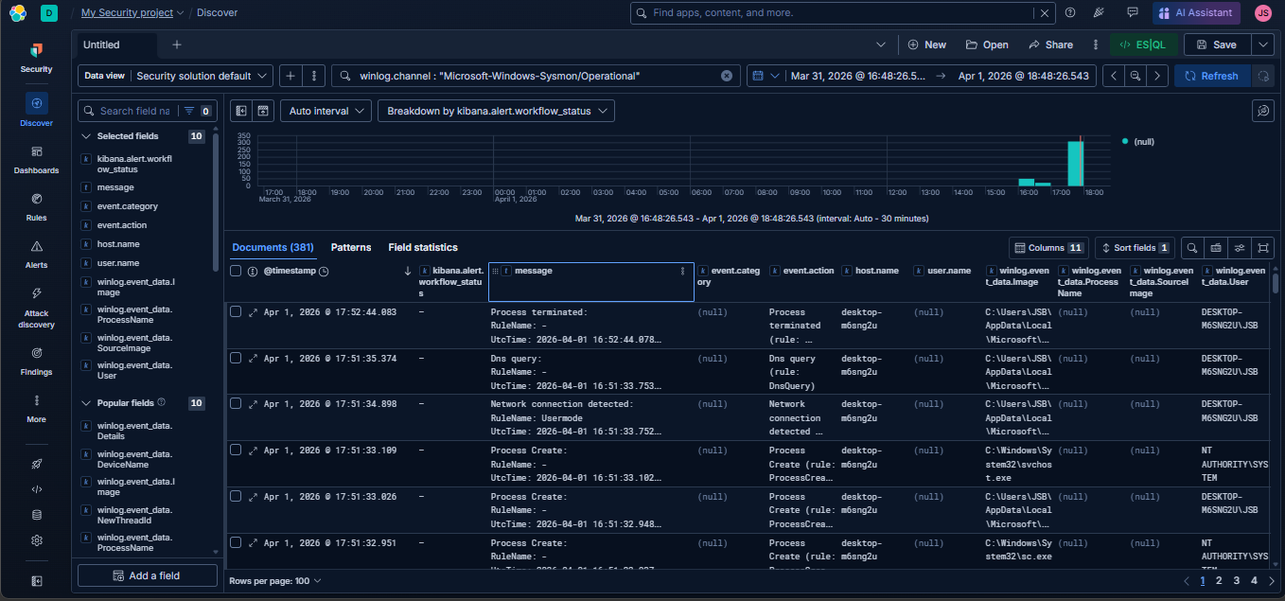The height and width of the screenshot is (601, 1285).
Task: Open Findings from the left navigation
Action: [x=36, y=360]
